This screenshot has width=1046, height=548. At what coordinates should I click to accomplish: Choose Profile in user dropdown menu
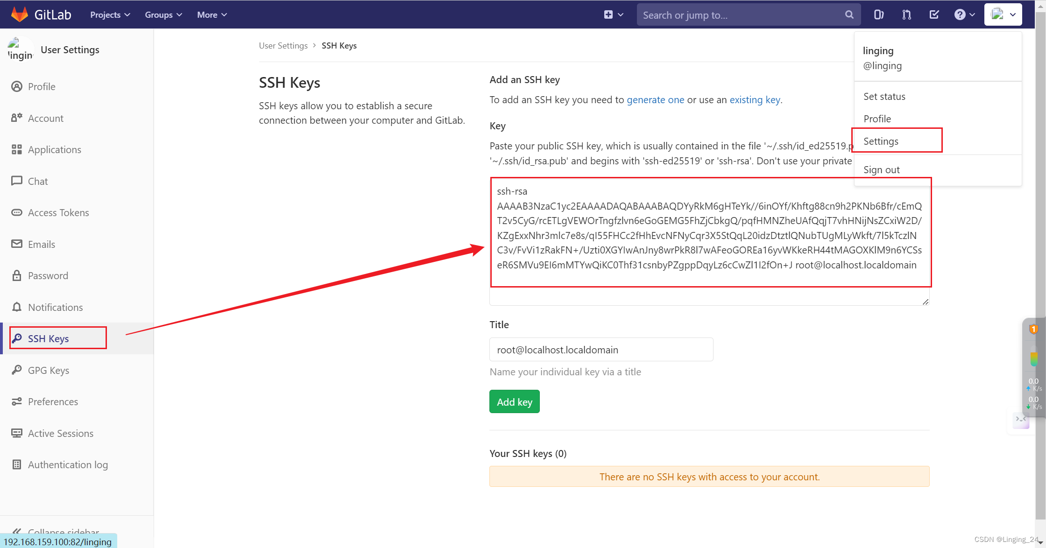(877, 119)
